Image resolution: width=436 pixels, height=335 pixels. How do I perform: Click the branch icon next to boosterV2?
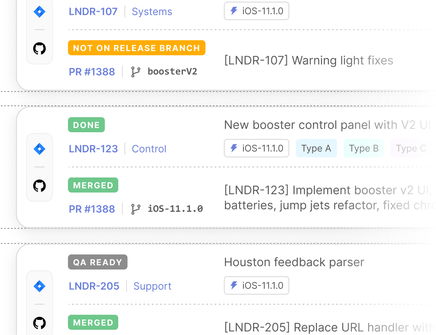pos(135,72)
